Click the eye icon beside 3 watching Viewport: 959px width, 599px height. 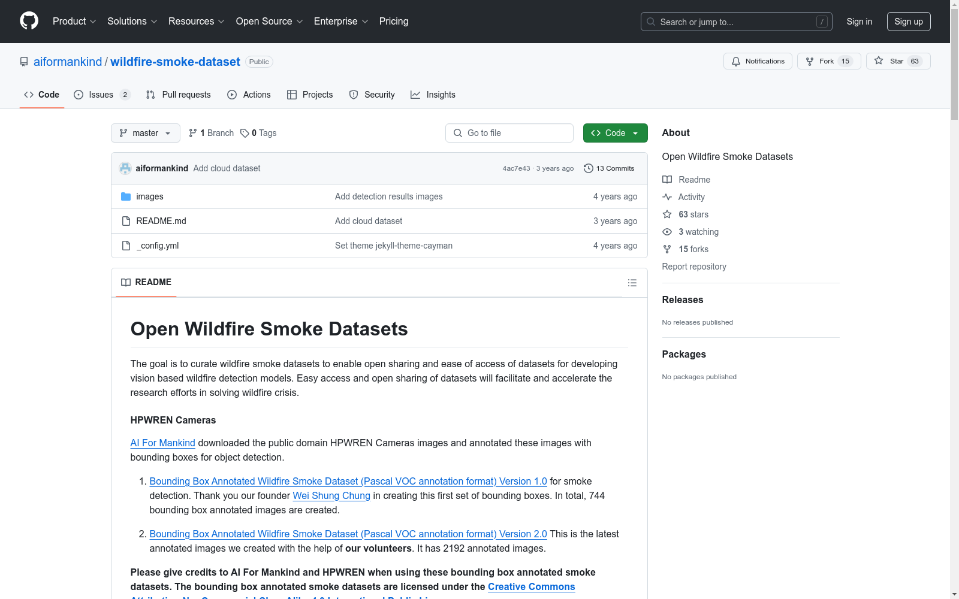[x=667, y=232]
